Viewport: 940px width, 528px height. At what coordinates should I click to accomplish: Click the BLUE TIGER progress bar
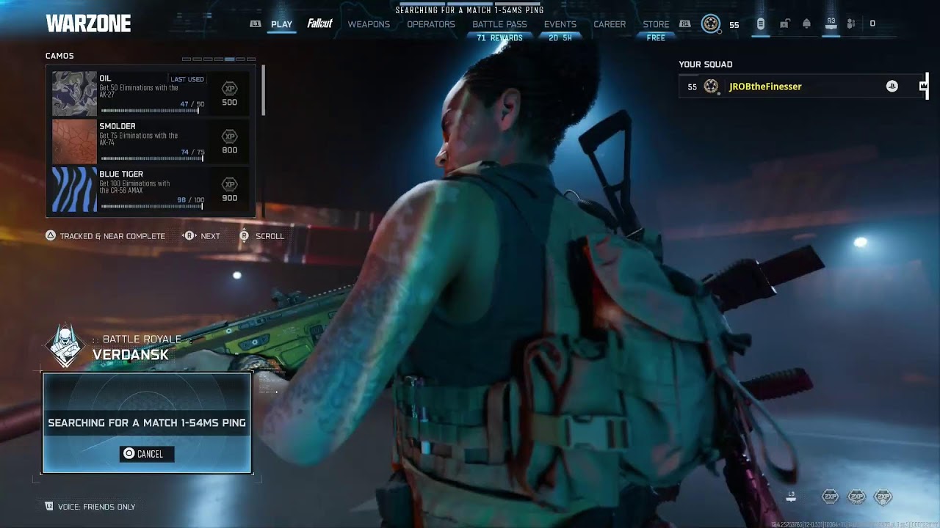click(x=152, y=207)
